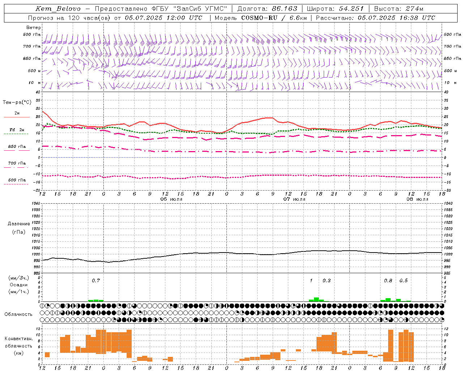Screen dimensions: 463x371
Task: Click the computed time Рассчитано: 05.07.2025 16:38 UTC
Action: (x=375, y=18)
